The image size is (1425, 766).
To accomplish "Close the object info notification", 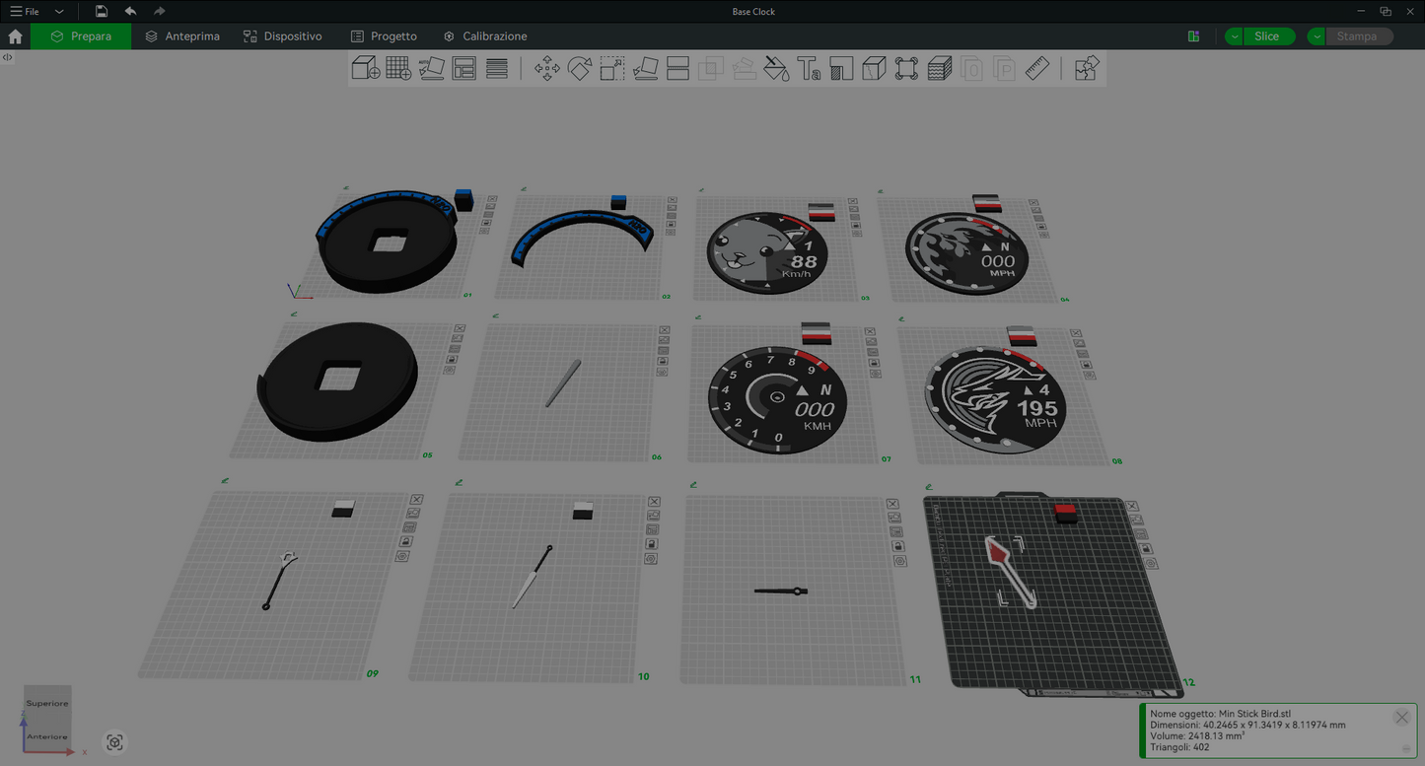I will [1401, 718].
